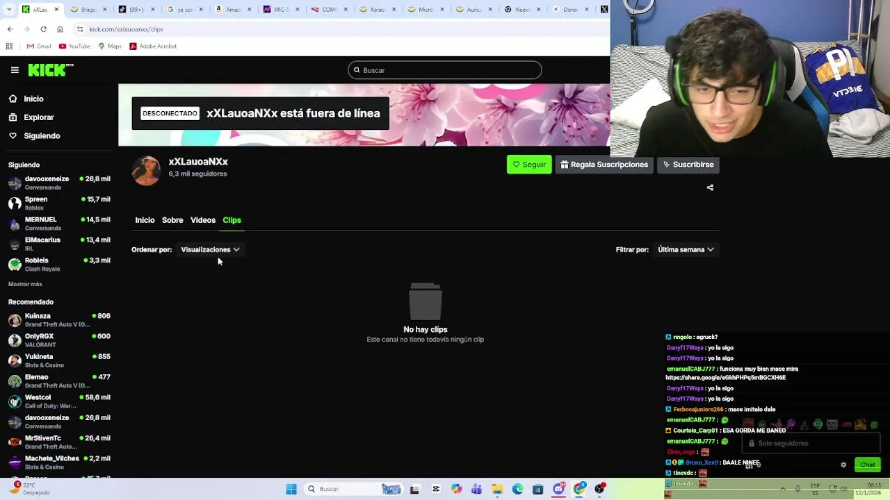Open Copilot icon in taskbar
Screen dimensions: 890x500
point(456,489)
